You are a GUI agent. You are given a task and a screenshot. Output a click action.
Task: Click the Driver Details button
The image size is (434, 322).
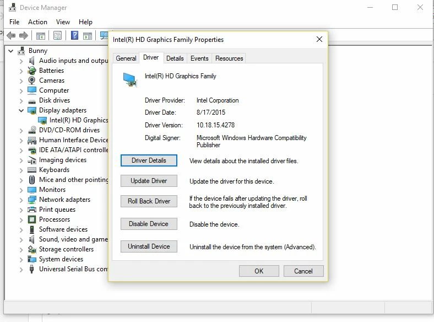coord(149,160)
